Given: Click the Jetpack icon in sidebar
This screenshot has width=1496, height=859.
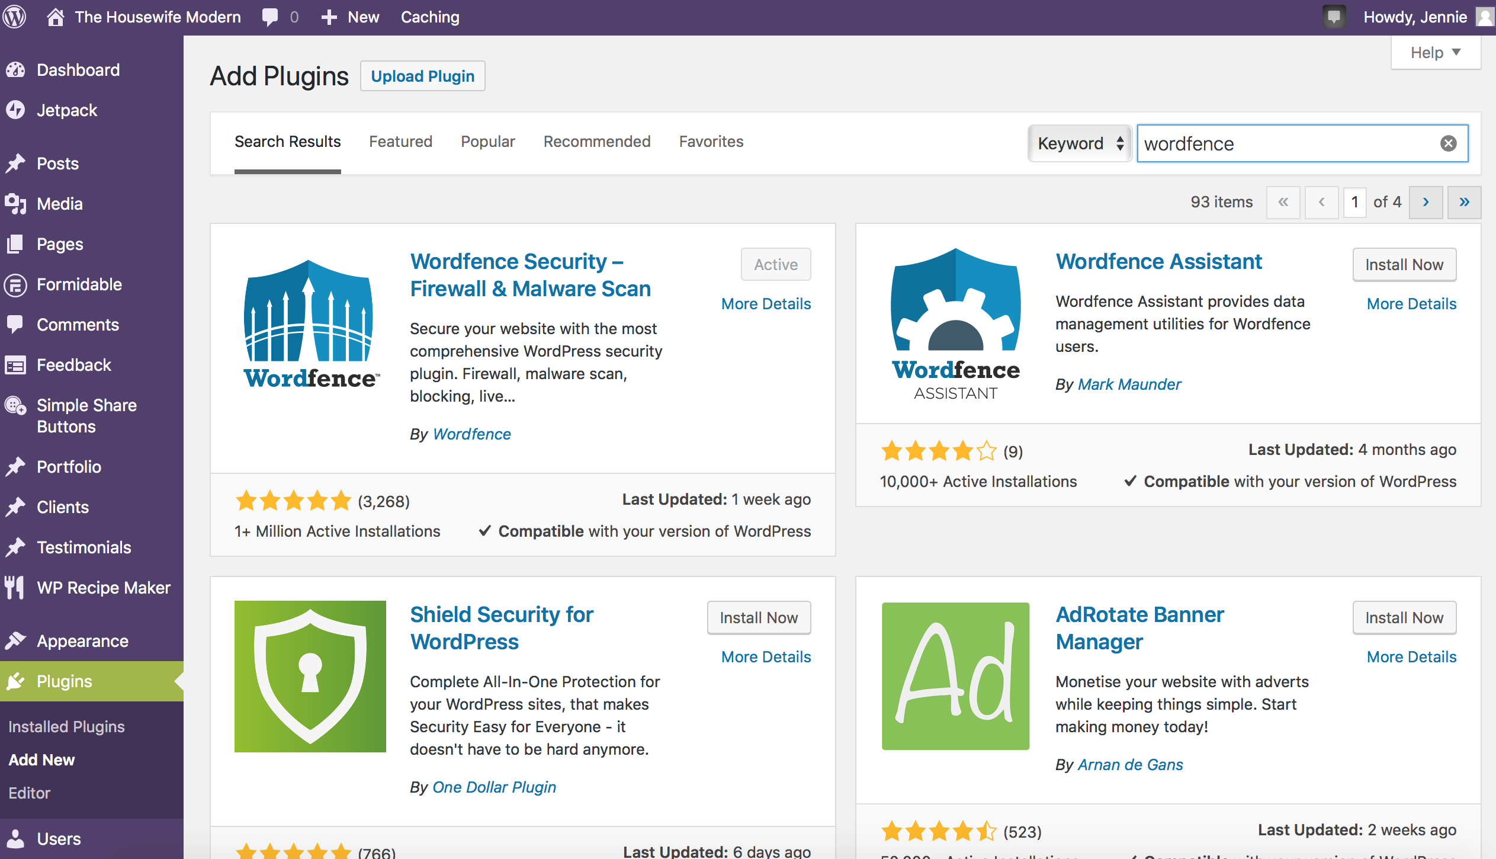Looking at the screenshot, I should click(x=15, y=110).
